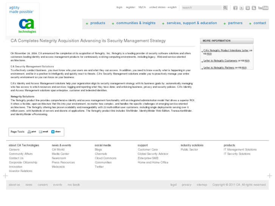
Task: Open Investor Relations footer link
Action: coord(20,171)
